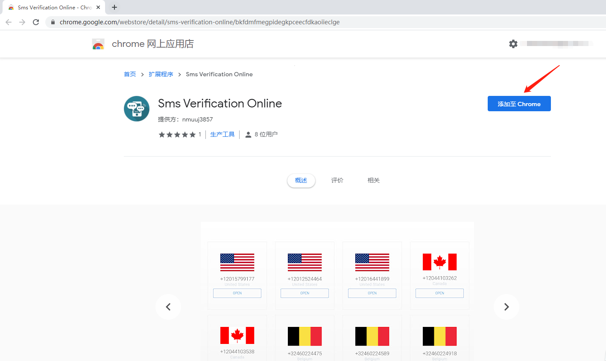Switch to the 概述 tab
606x361 pixels.
tap(301, 180)
